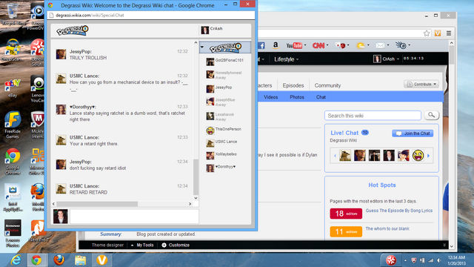Open the weather sun-cloud toolbar icon
The image size is (474, 267).
361,45
